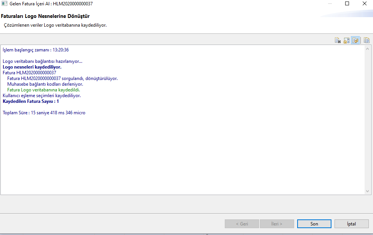Click the 'Muhasebe bağlantı kodları derleniyor.' line
The image size is (373, 235).
pyautogui.click(x=45, y=84)
